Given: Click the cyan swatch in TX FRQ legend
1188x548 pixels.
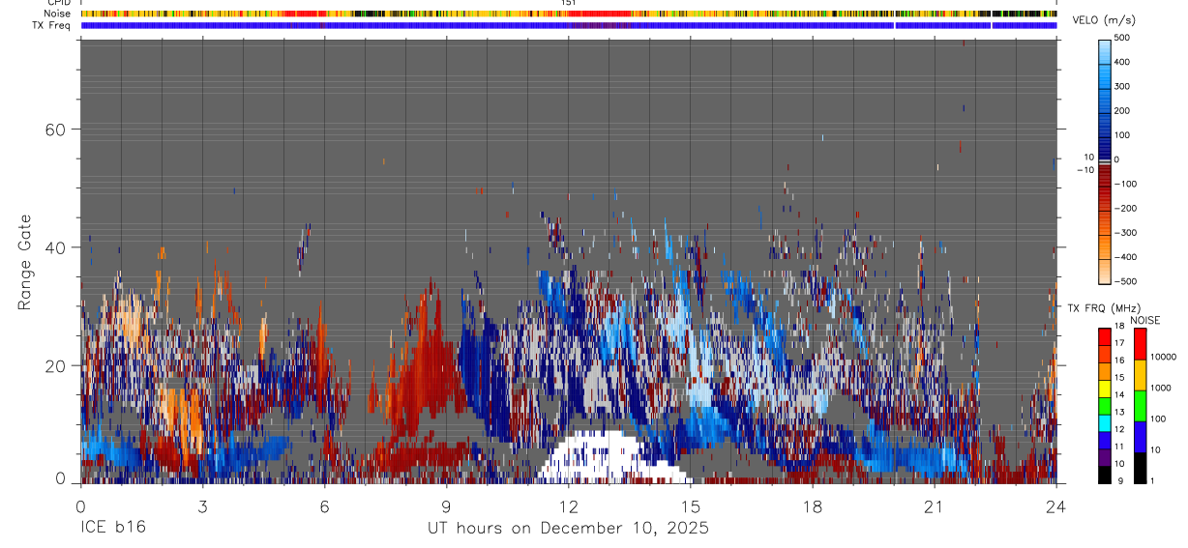Looking at the screenshot, I should pyautogui.click(x=1105, y=422).
